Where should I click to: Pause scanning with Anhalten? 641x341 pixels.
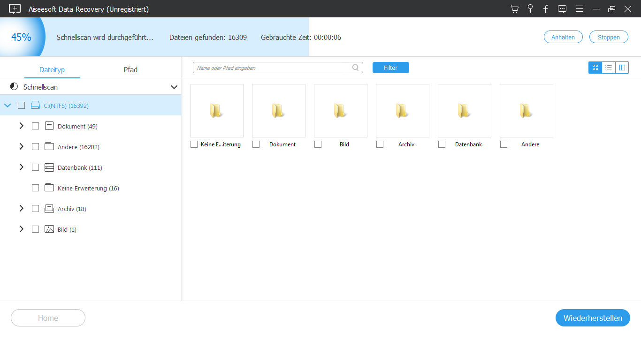(x=563, y=37)
